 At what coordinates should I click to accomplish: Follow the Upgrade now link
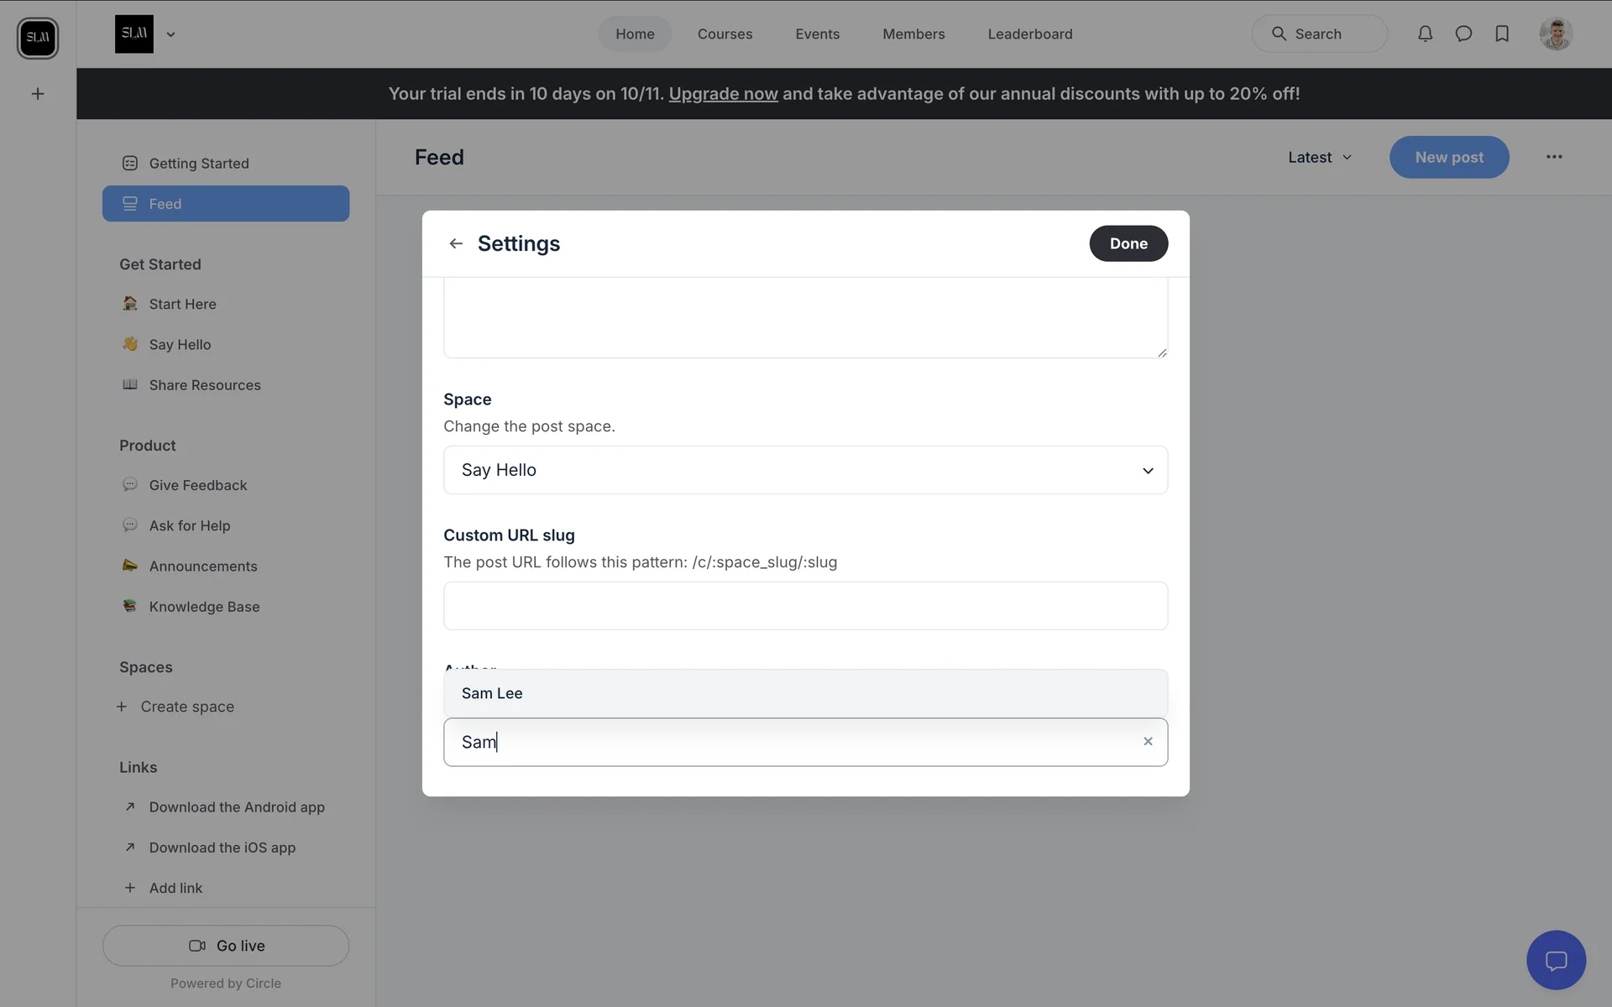723,94
